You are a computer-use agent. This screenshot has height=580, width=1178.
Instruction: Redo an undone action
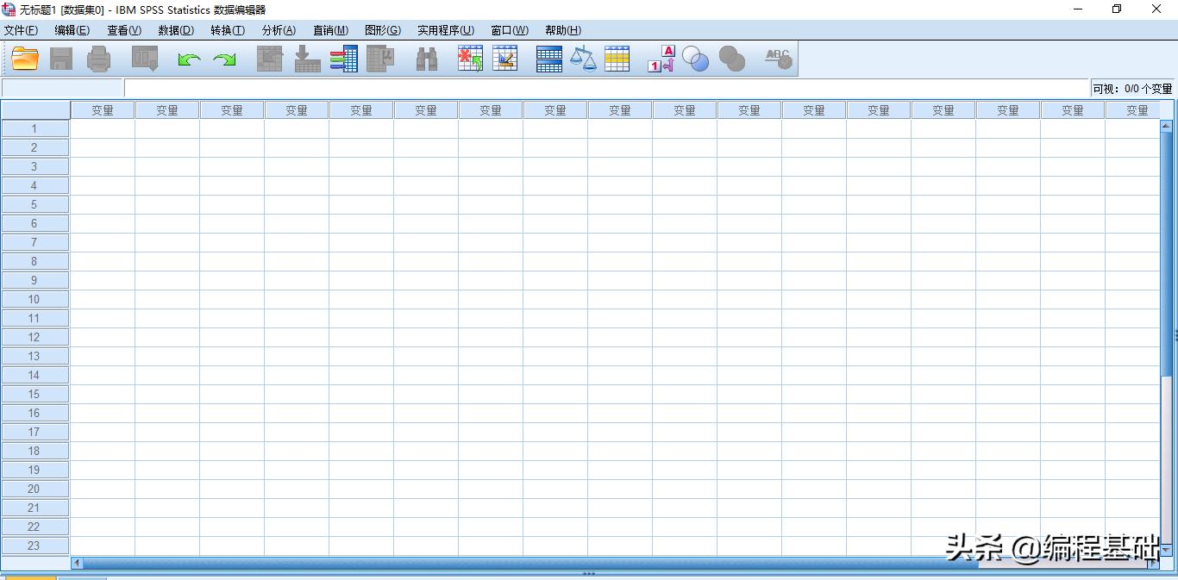click(x=222, y=58)
